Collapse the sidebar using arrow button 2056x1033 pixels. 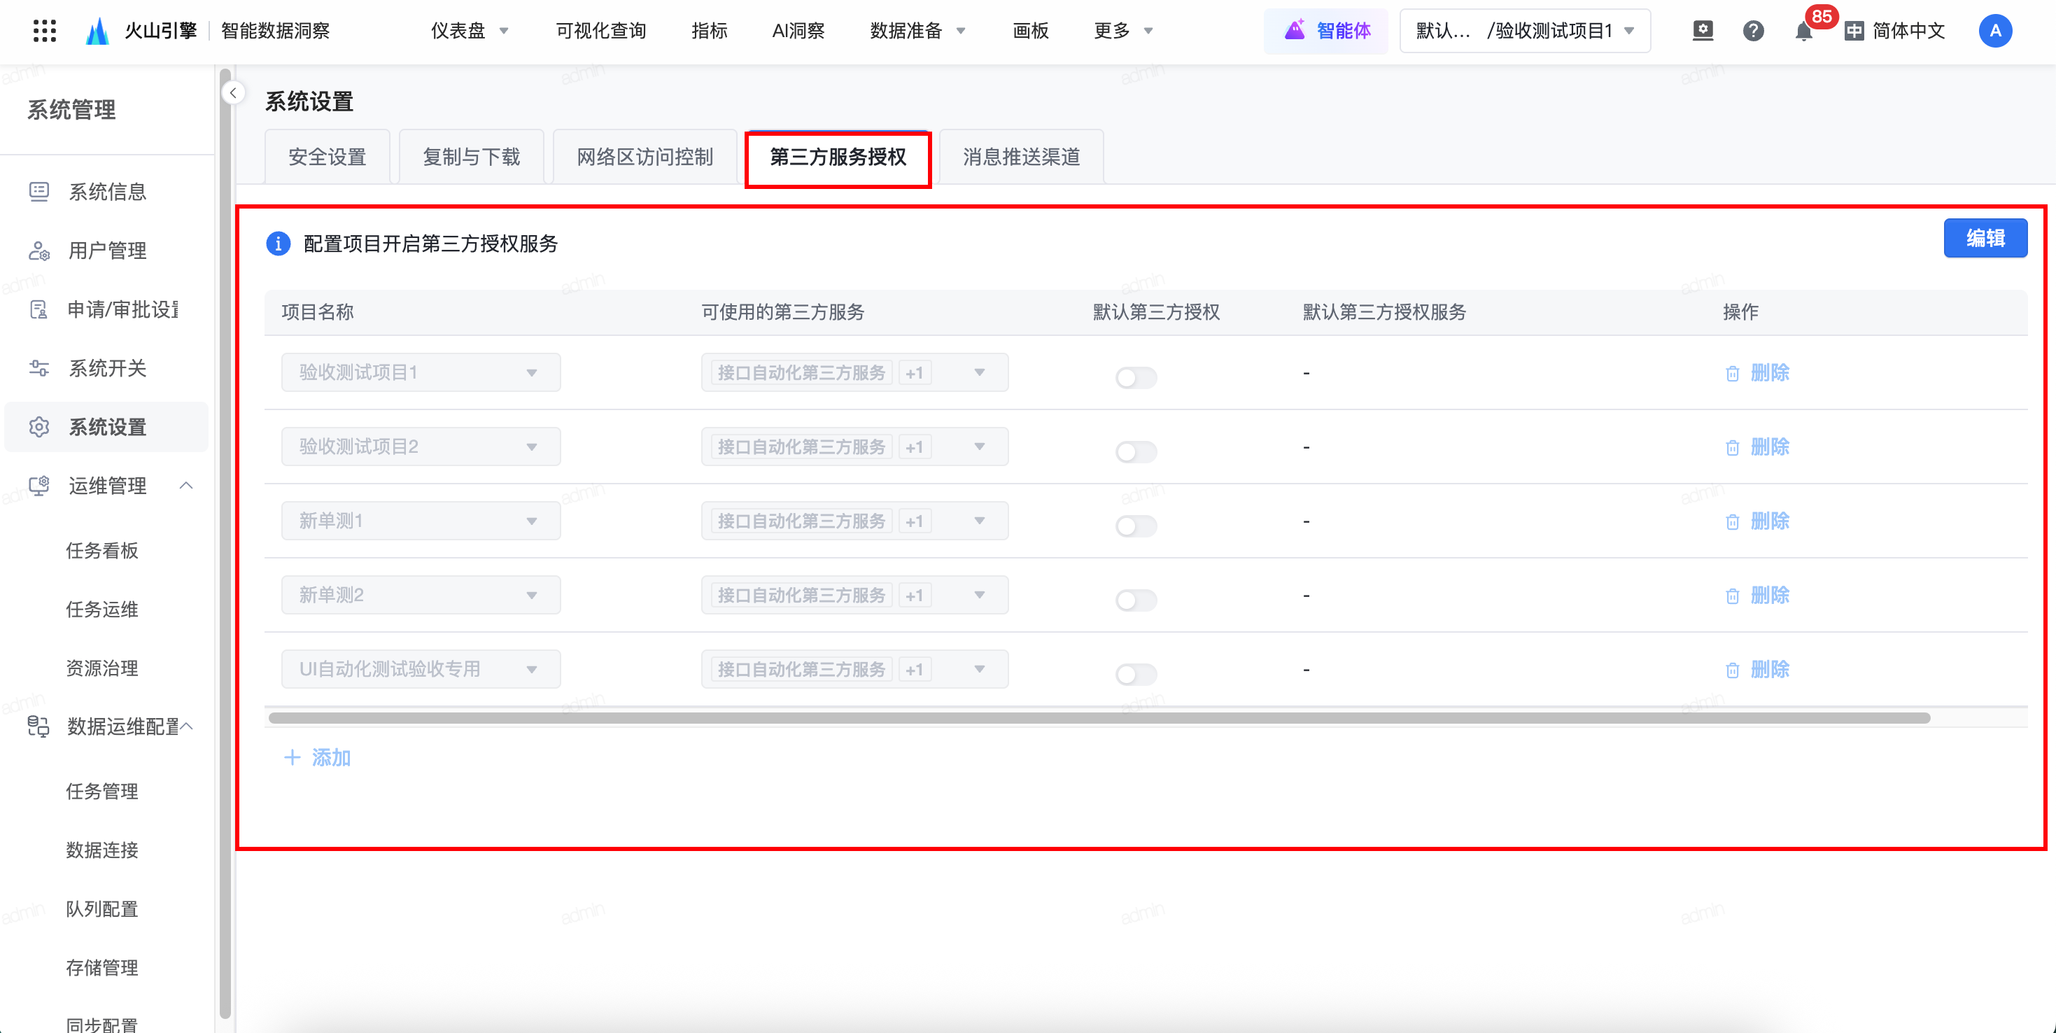point(233,92)
